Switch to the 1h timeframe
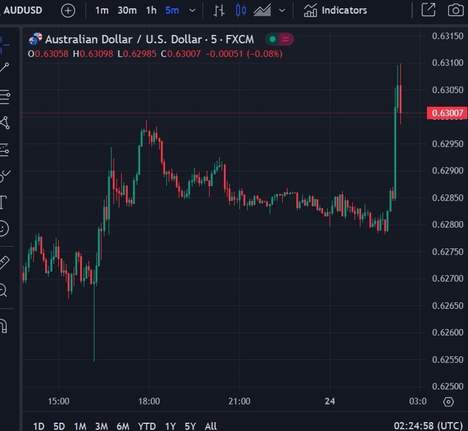 point(151,10)
